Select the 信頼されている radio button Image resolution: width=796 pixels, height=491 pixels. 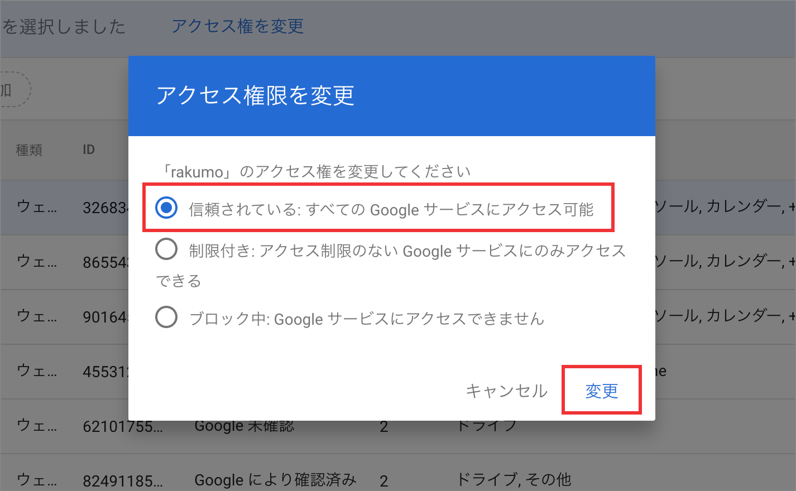tap(166, 208)
